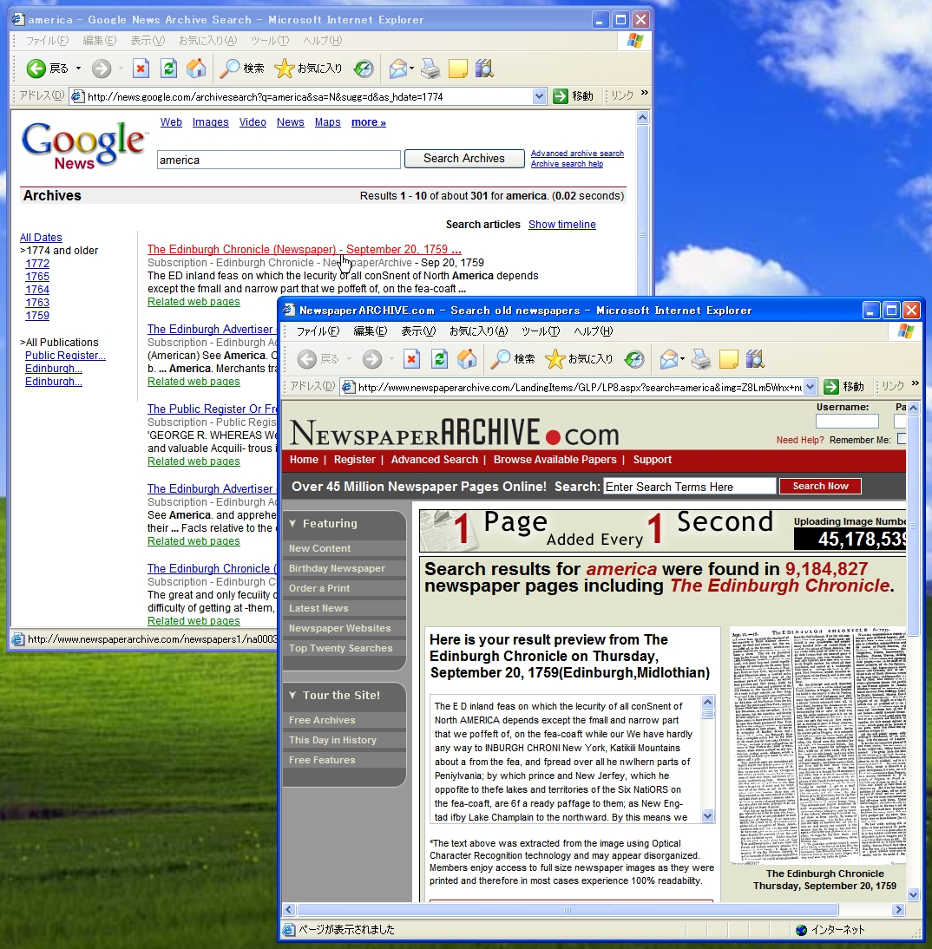Click Print icon in NewspaperArchive window
This screenshot has height=949, width=932.
pos(700,359)
